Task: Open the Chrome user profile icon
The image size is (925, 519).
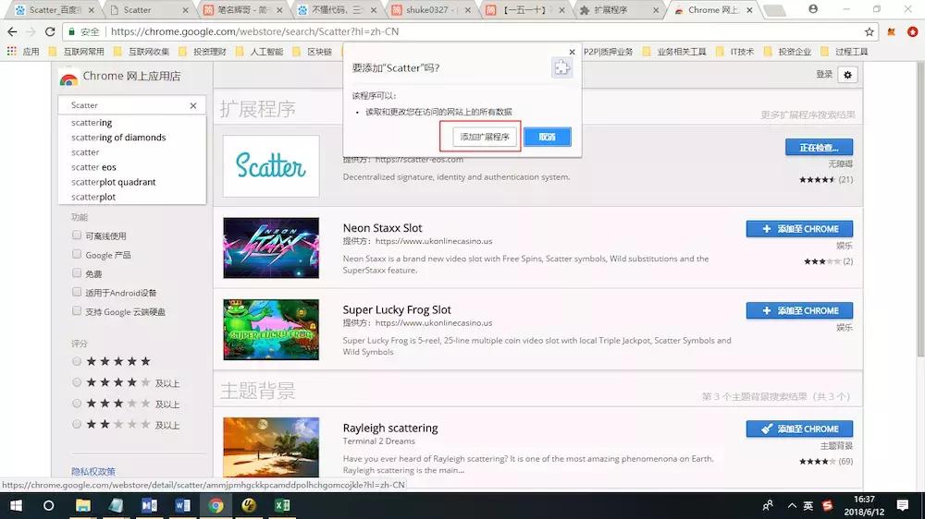Action: tap(813, 9)
